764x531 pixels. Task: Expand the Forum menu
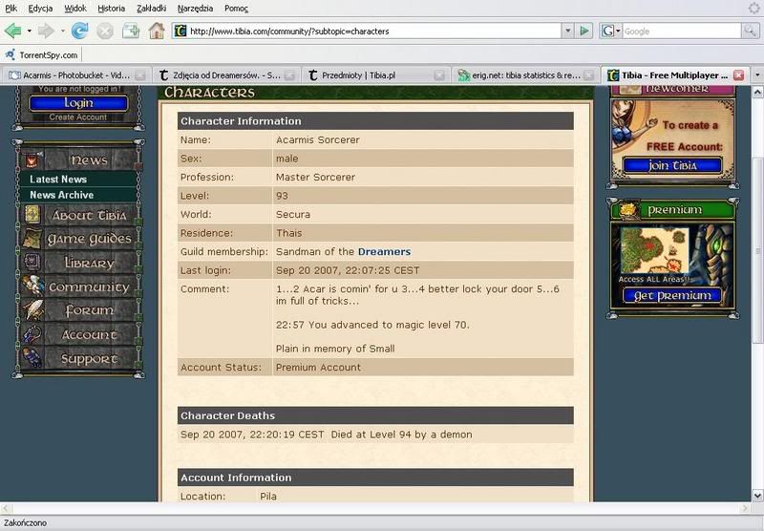90,310
